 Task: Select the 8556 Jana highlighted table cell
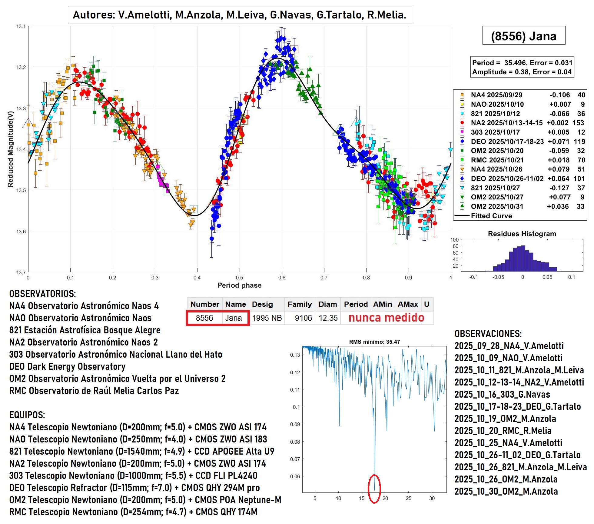[218, 318]
